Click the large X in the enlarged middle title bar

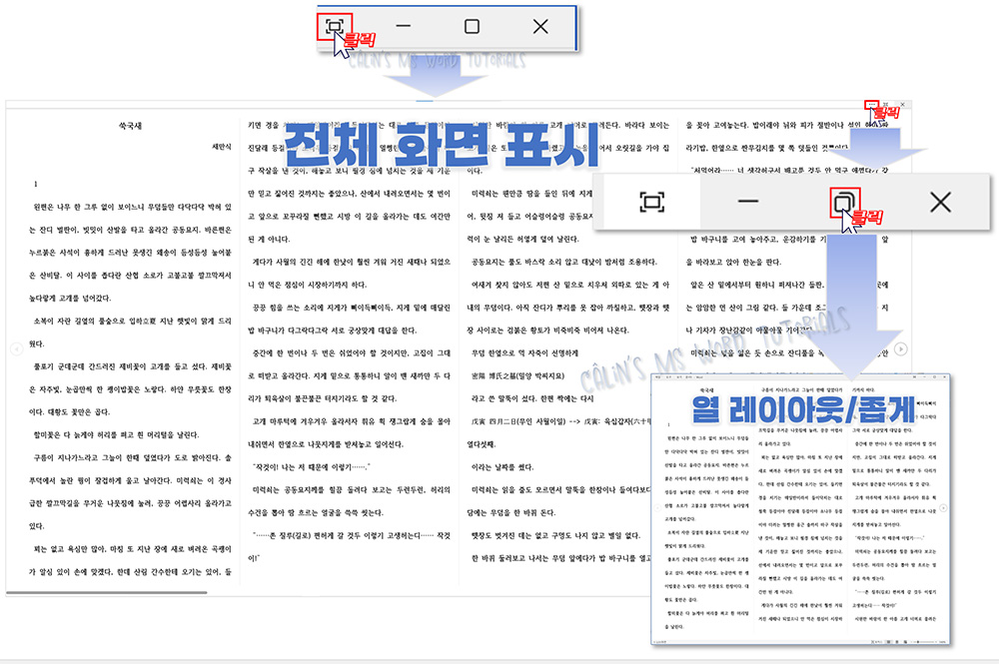point(940,202)
